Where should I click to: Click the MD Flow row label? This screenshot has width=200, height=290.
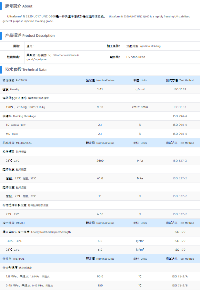point(12,134)
